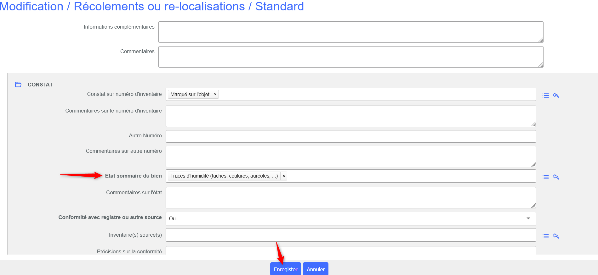The image size is (598, 275).
Task: Open list picker for Inventaire(s) source(s)
Action: [545, 236]
